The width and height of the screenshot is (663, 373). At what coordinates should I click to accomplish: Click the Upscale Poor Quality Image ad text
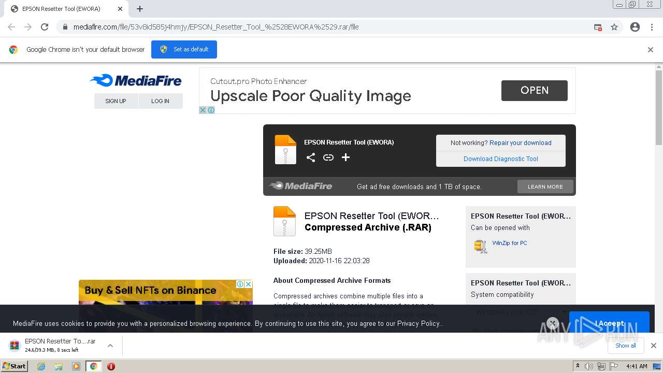coord(311,96)
